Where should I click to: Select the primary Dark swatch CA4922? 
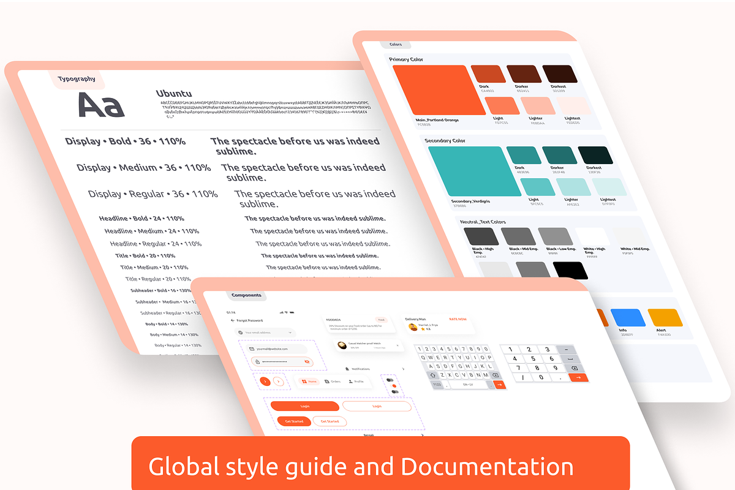pos(487,74)
